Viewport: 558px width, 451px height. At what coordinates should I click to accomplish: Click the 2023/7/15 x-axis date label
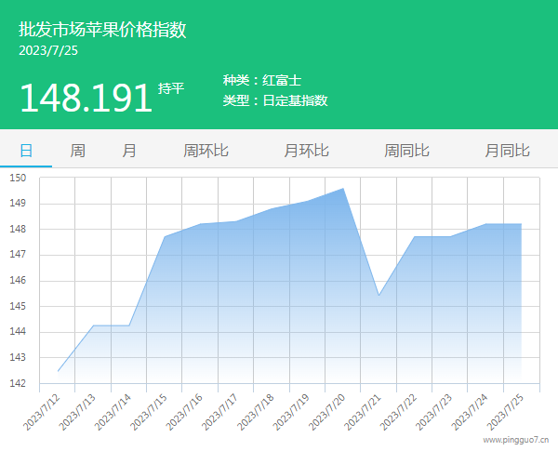[149, 410]
